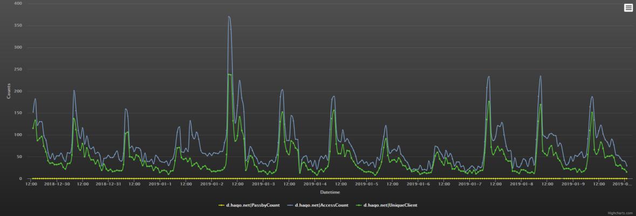Click the 2018-12-31 x-axis date label
The image size is (636, 216).
[x=108, y=184]
